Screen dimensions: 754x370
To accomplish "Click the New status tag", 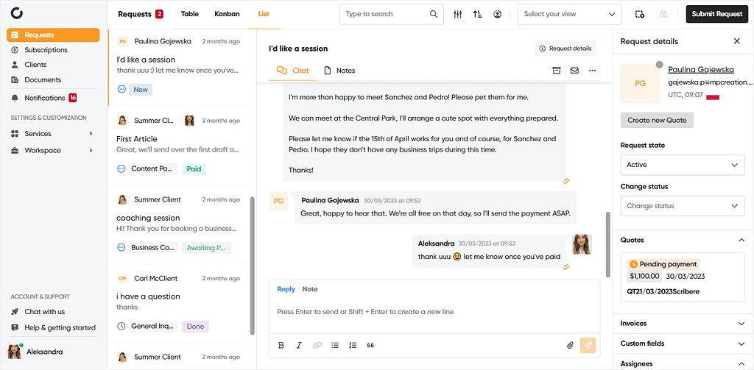I will coord(141,90).
